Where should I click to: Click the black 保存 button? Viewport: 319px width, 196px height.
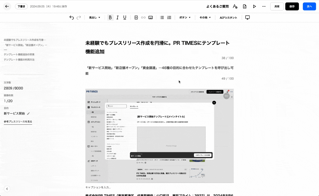292,6
